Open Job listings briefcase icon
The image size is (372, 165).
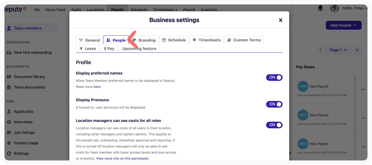pyautogui.click(x=9, y=132)
